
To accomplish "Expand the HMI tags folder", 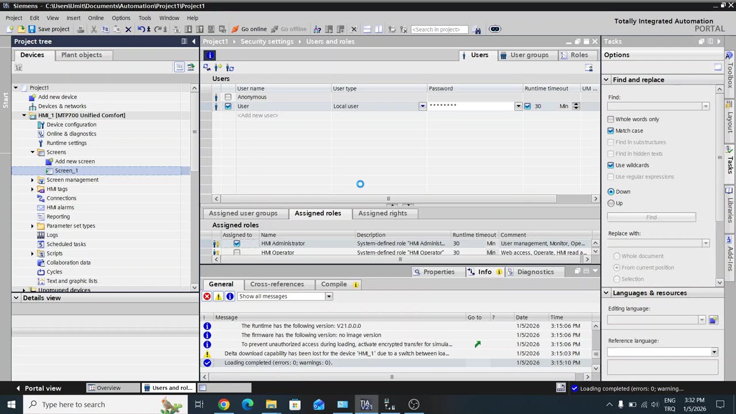I will coord(33,189).
